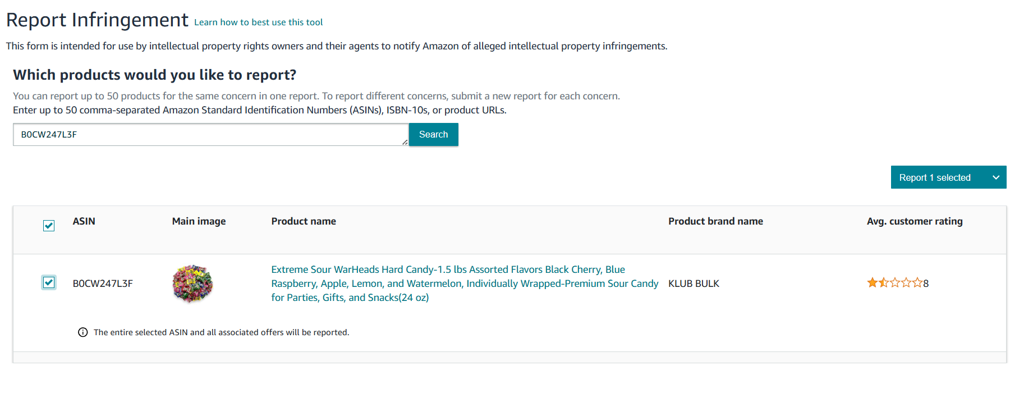Click the WarHeads candy product image
Screen dimensions: 1033x402
point(192,284)
